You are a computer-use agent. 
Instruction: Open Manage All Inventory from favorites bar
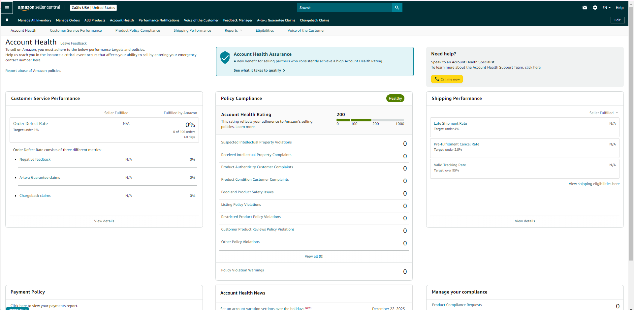pos(35,20)
